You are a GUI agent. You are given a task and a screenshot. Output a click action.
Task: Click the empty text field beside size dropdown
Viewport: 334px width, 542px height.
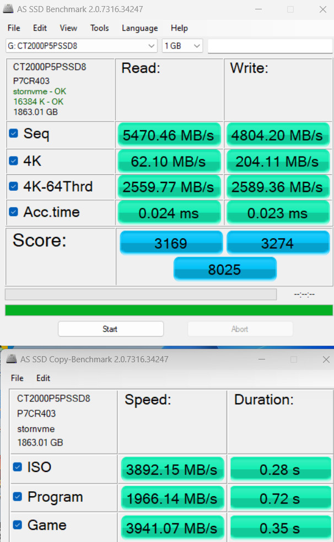pos(270,46)
